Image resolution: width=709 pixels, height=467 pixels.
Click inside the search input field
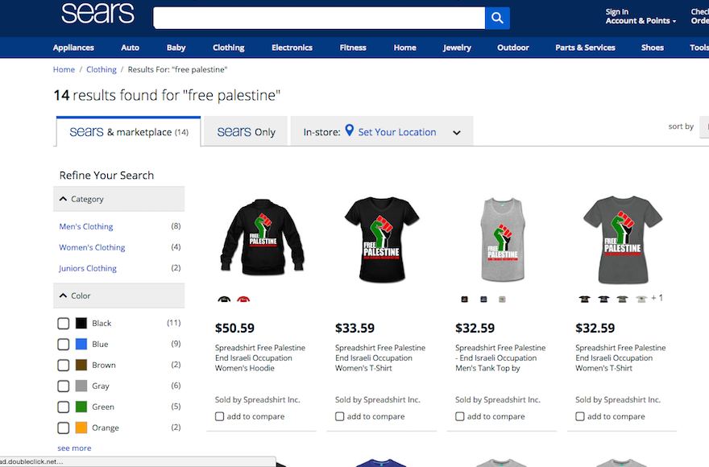pyautogui.click(x=319, y=18)
